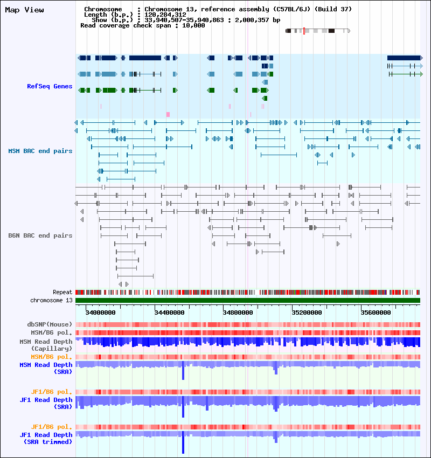The height and width of the screenshot is (458, 431).
Task: Click the dbSNP(Mouse) track label
Action: tap(50, 324)
